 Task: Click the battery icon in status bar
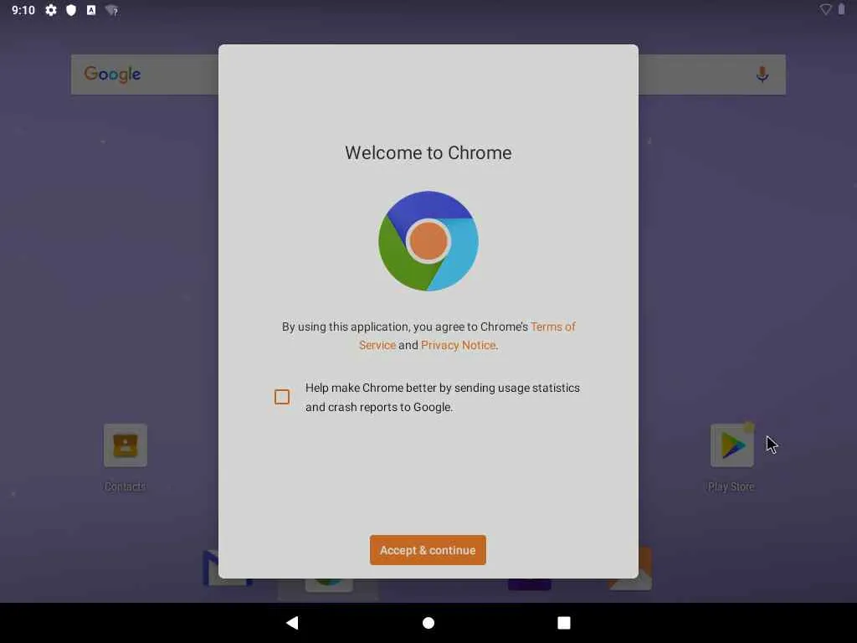click(x=842, y=9)
